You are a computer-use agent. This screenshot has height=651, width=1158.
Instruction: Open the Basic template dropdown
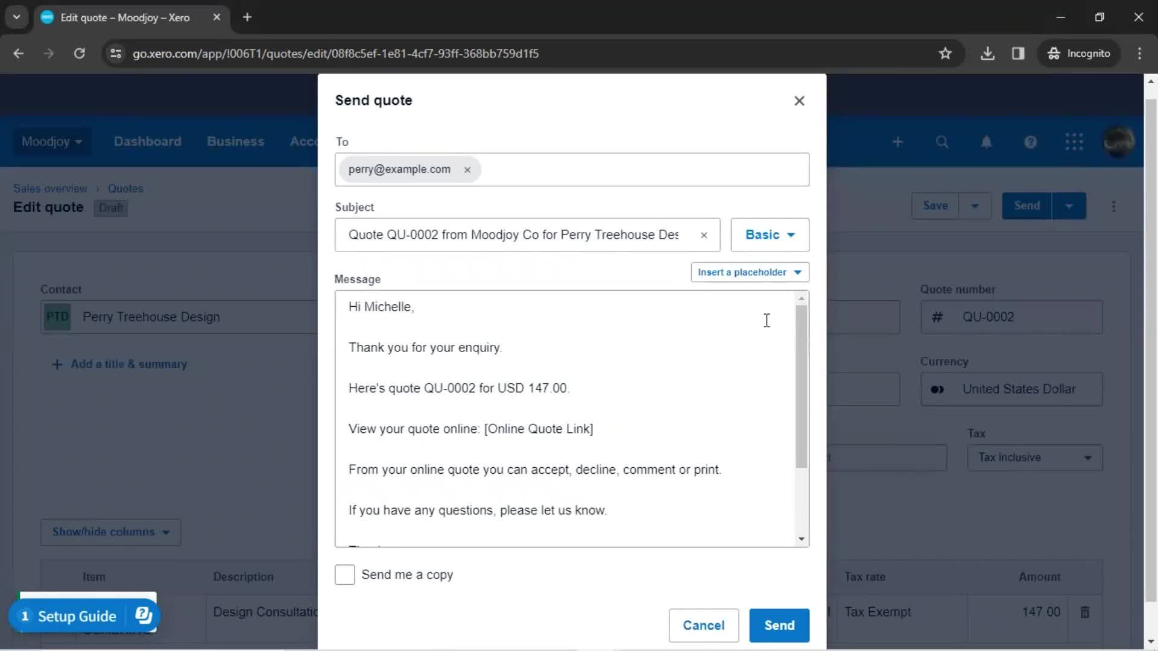770,234
